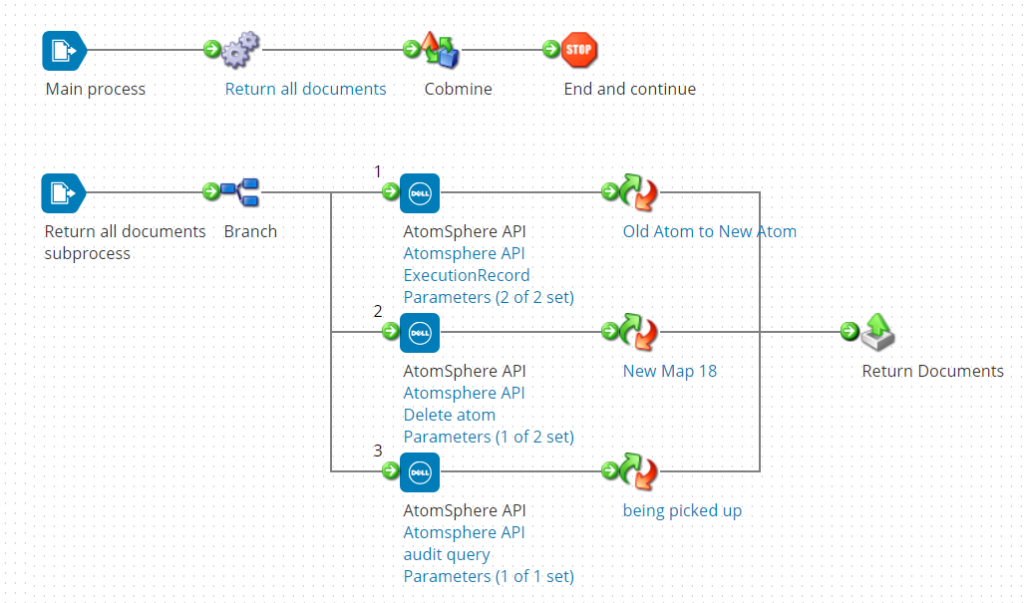Click the Branch shape icon

240,191
